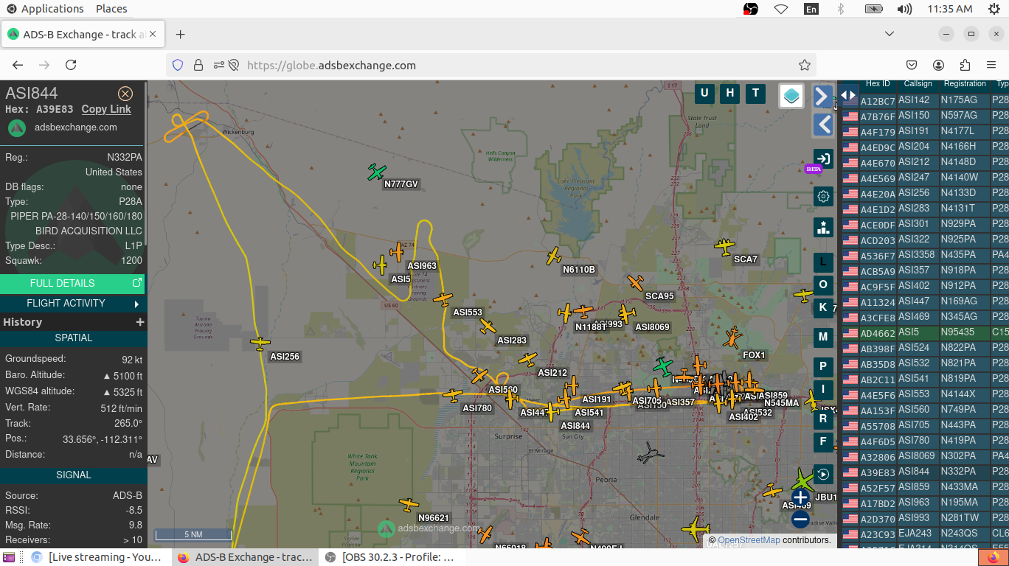Expand sidebar with right chevron button

[823, 97]
